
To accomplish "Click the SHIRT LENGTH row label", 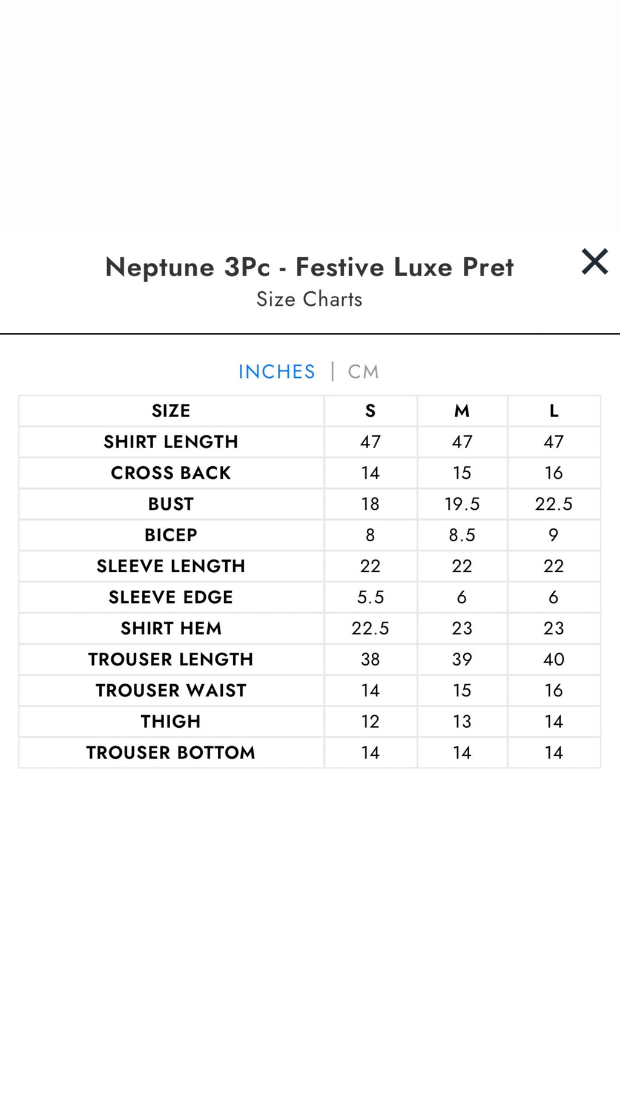I will click(x=171, y=441).
